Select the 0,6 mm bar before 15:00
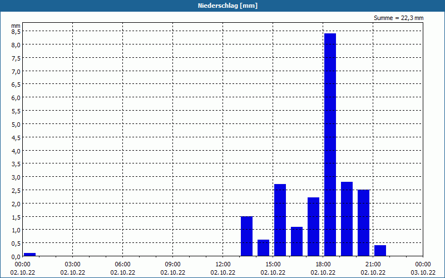445x278 pixels. pyautogui.click(x=263, y=248)
